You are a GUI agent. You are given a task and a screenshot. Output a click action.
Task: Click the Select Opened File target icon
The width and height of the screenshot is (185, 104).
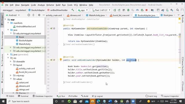coord(29,15)
